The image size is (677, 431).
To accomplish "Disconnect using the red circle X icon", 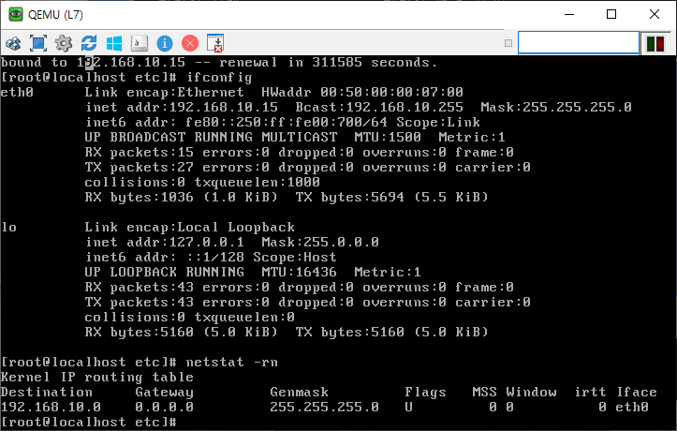I will click(190, 43).
